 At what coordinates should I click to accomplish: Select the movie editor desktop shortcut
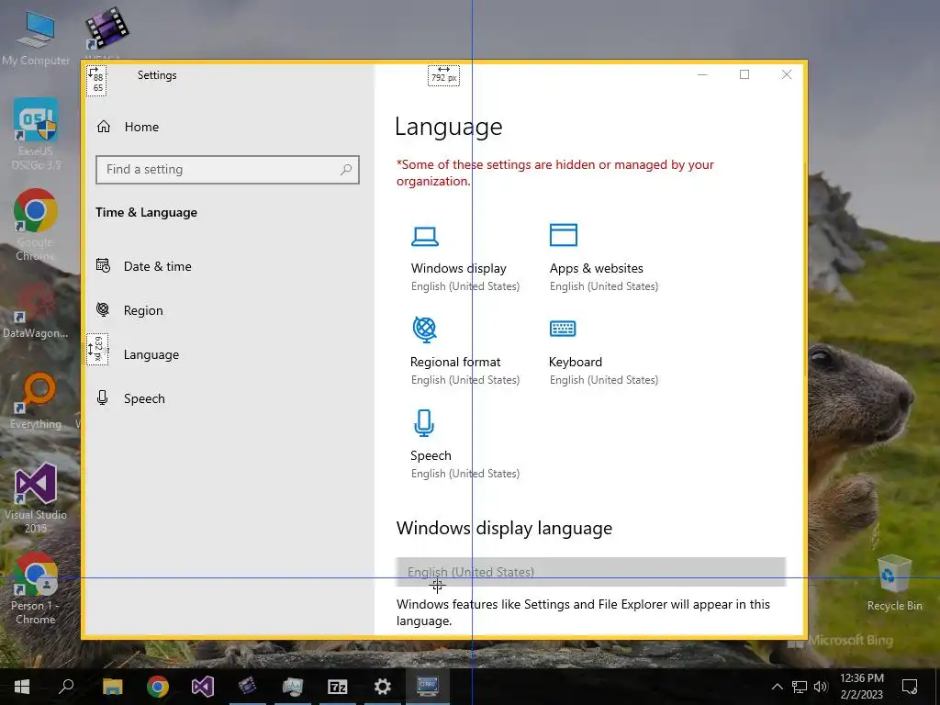coord(106,30)
